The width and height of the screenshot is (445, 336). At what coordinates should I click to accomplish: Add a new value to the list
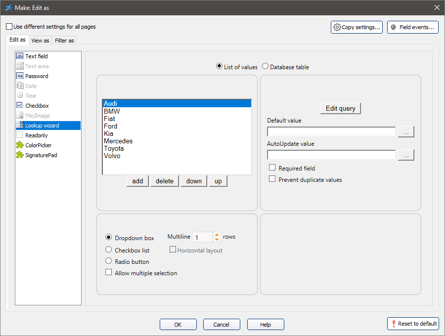137,181
